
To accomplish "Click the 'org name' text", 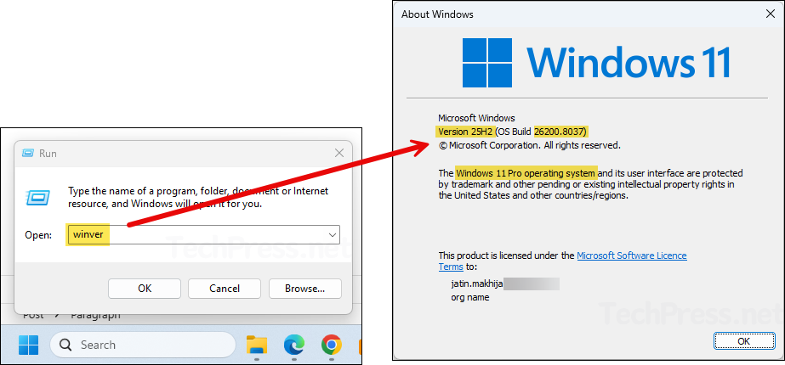I will pos(470,297).
